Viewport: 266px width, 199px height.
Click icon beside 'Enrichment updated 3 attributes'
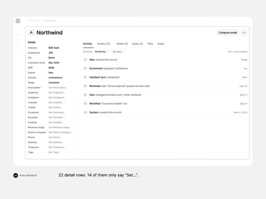coord(85,69)
